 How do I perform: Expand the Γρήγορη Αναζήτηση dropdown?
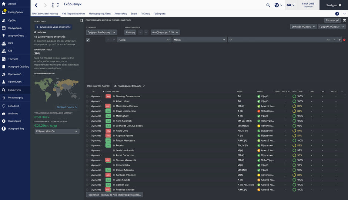pyautogui.click(x=101, y=32)
